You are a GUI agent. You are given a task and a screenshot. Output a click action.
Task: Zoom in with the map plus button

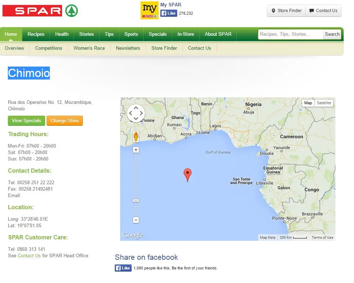[x=136, y=150]
